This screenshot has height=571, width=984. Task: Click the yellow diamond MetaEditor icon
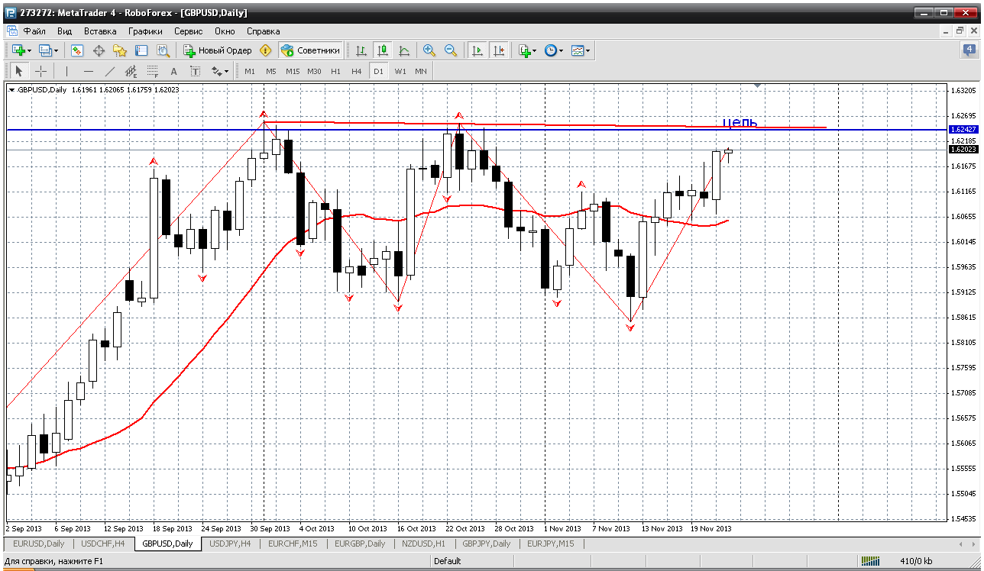tap(265, 50)
